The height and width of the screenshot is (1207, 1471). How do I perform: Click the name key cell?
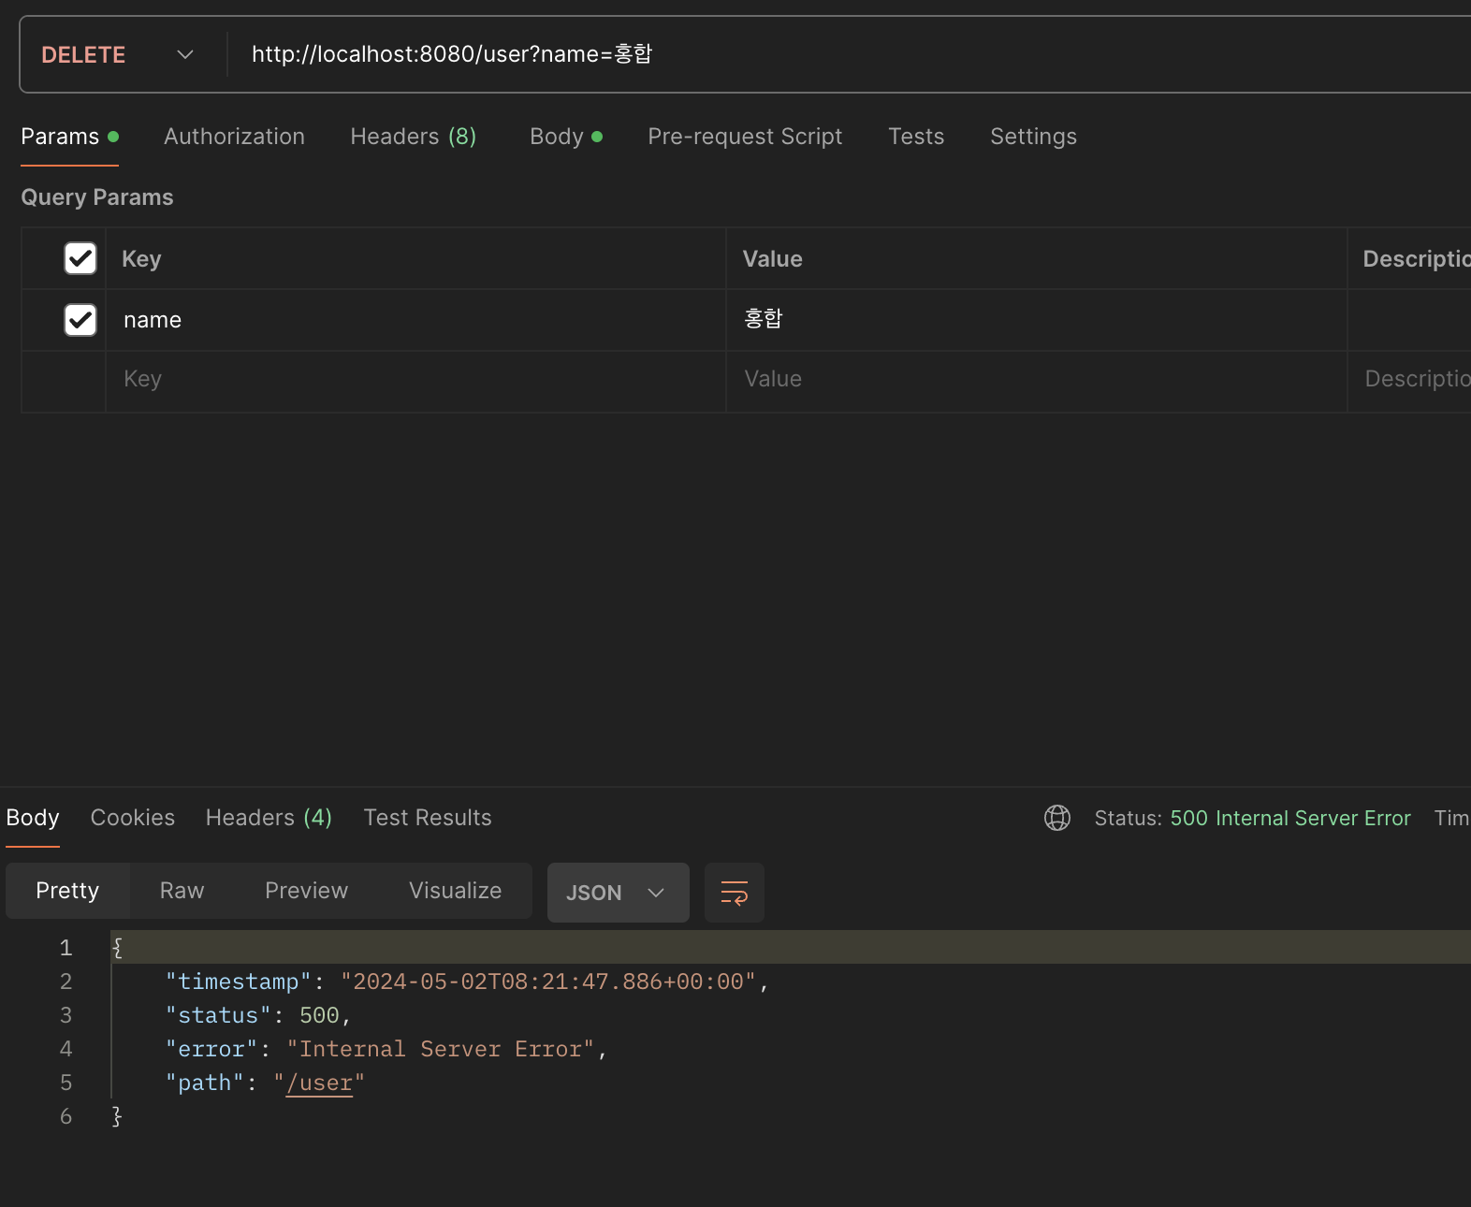[x=415, y=320]
